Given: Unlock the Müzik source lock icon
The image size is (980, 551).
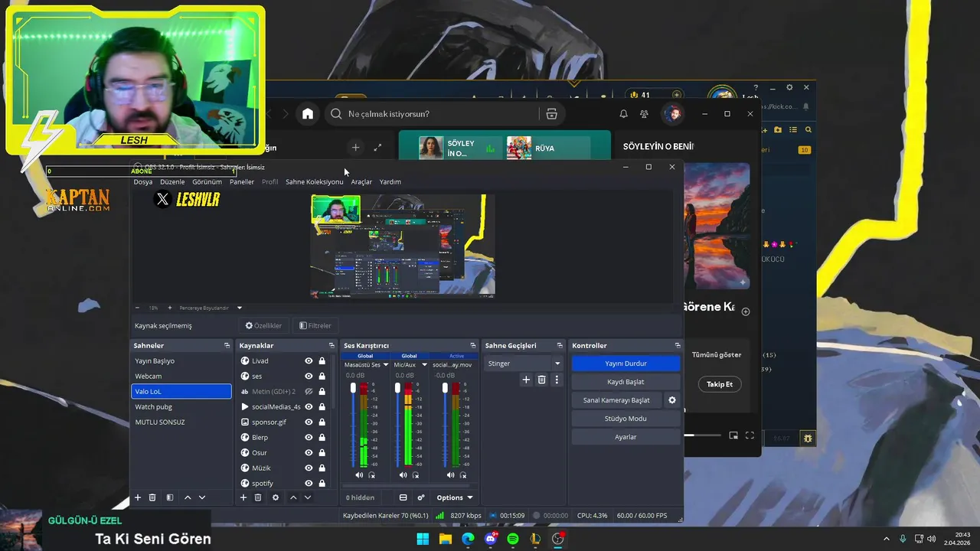Looking at the screenshot, I should (322, 468).
